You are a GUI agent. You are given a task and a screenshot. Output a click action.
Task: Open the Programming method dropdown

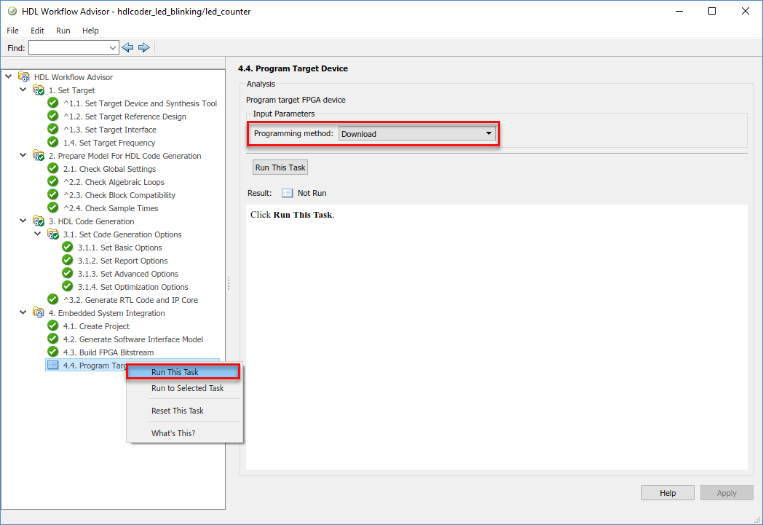(x=417, y=134)
